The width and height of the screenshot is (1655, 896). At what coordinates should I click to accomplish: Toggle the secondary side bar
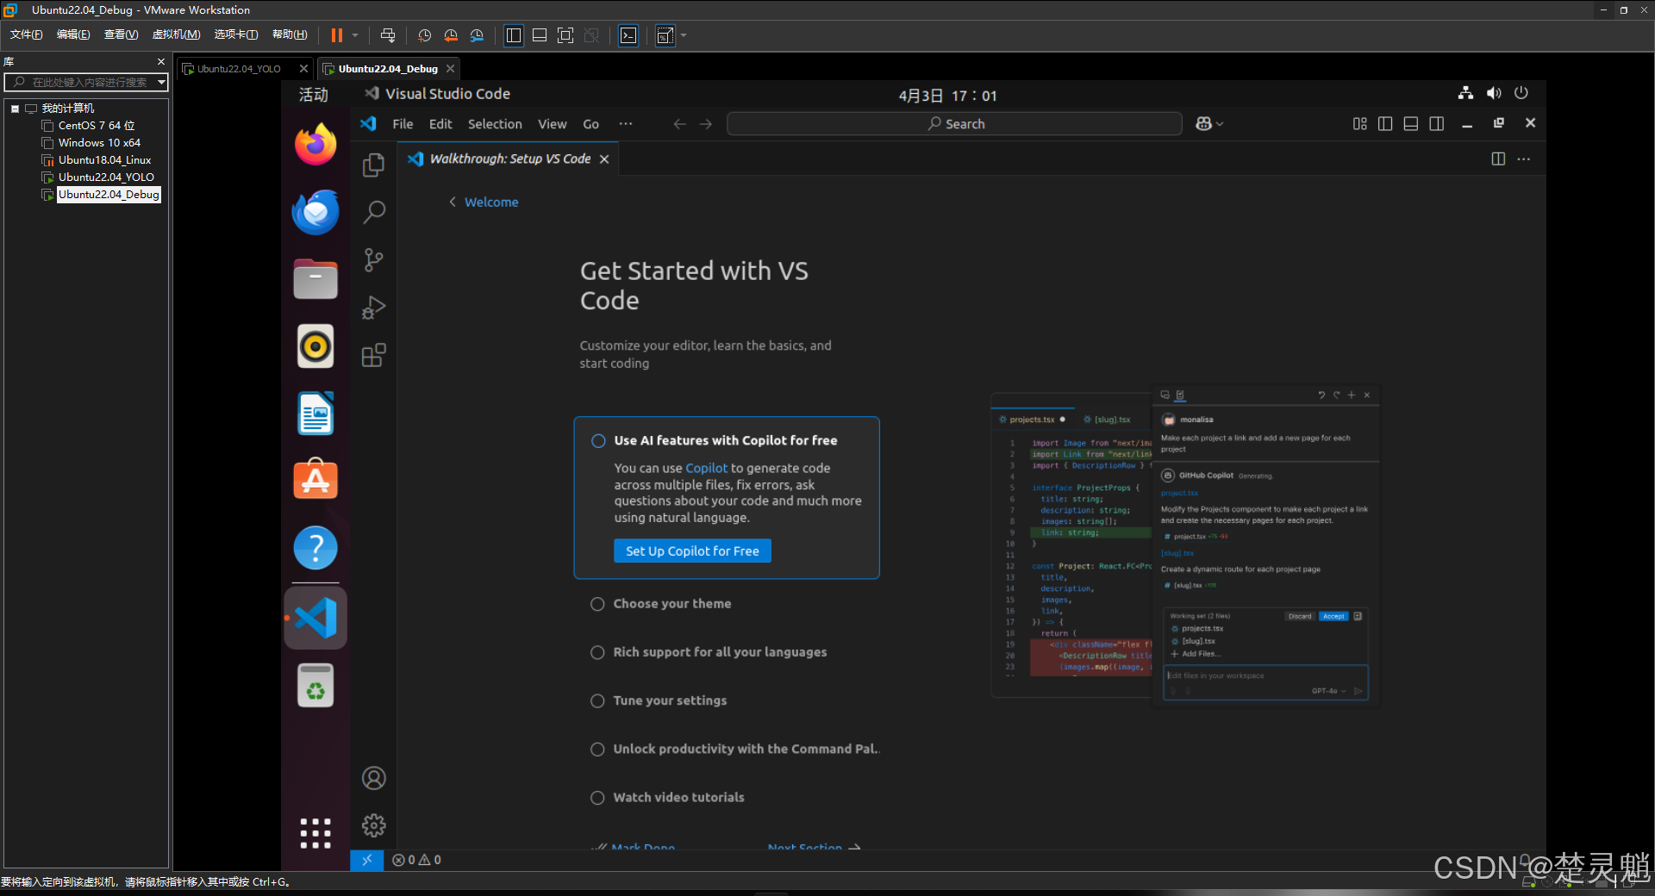(x=1437, y=124)
